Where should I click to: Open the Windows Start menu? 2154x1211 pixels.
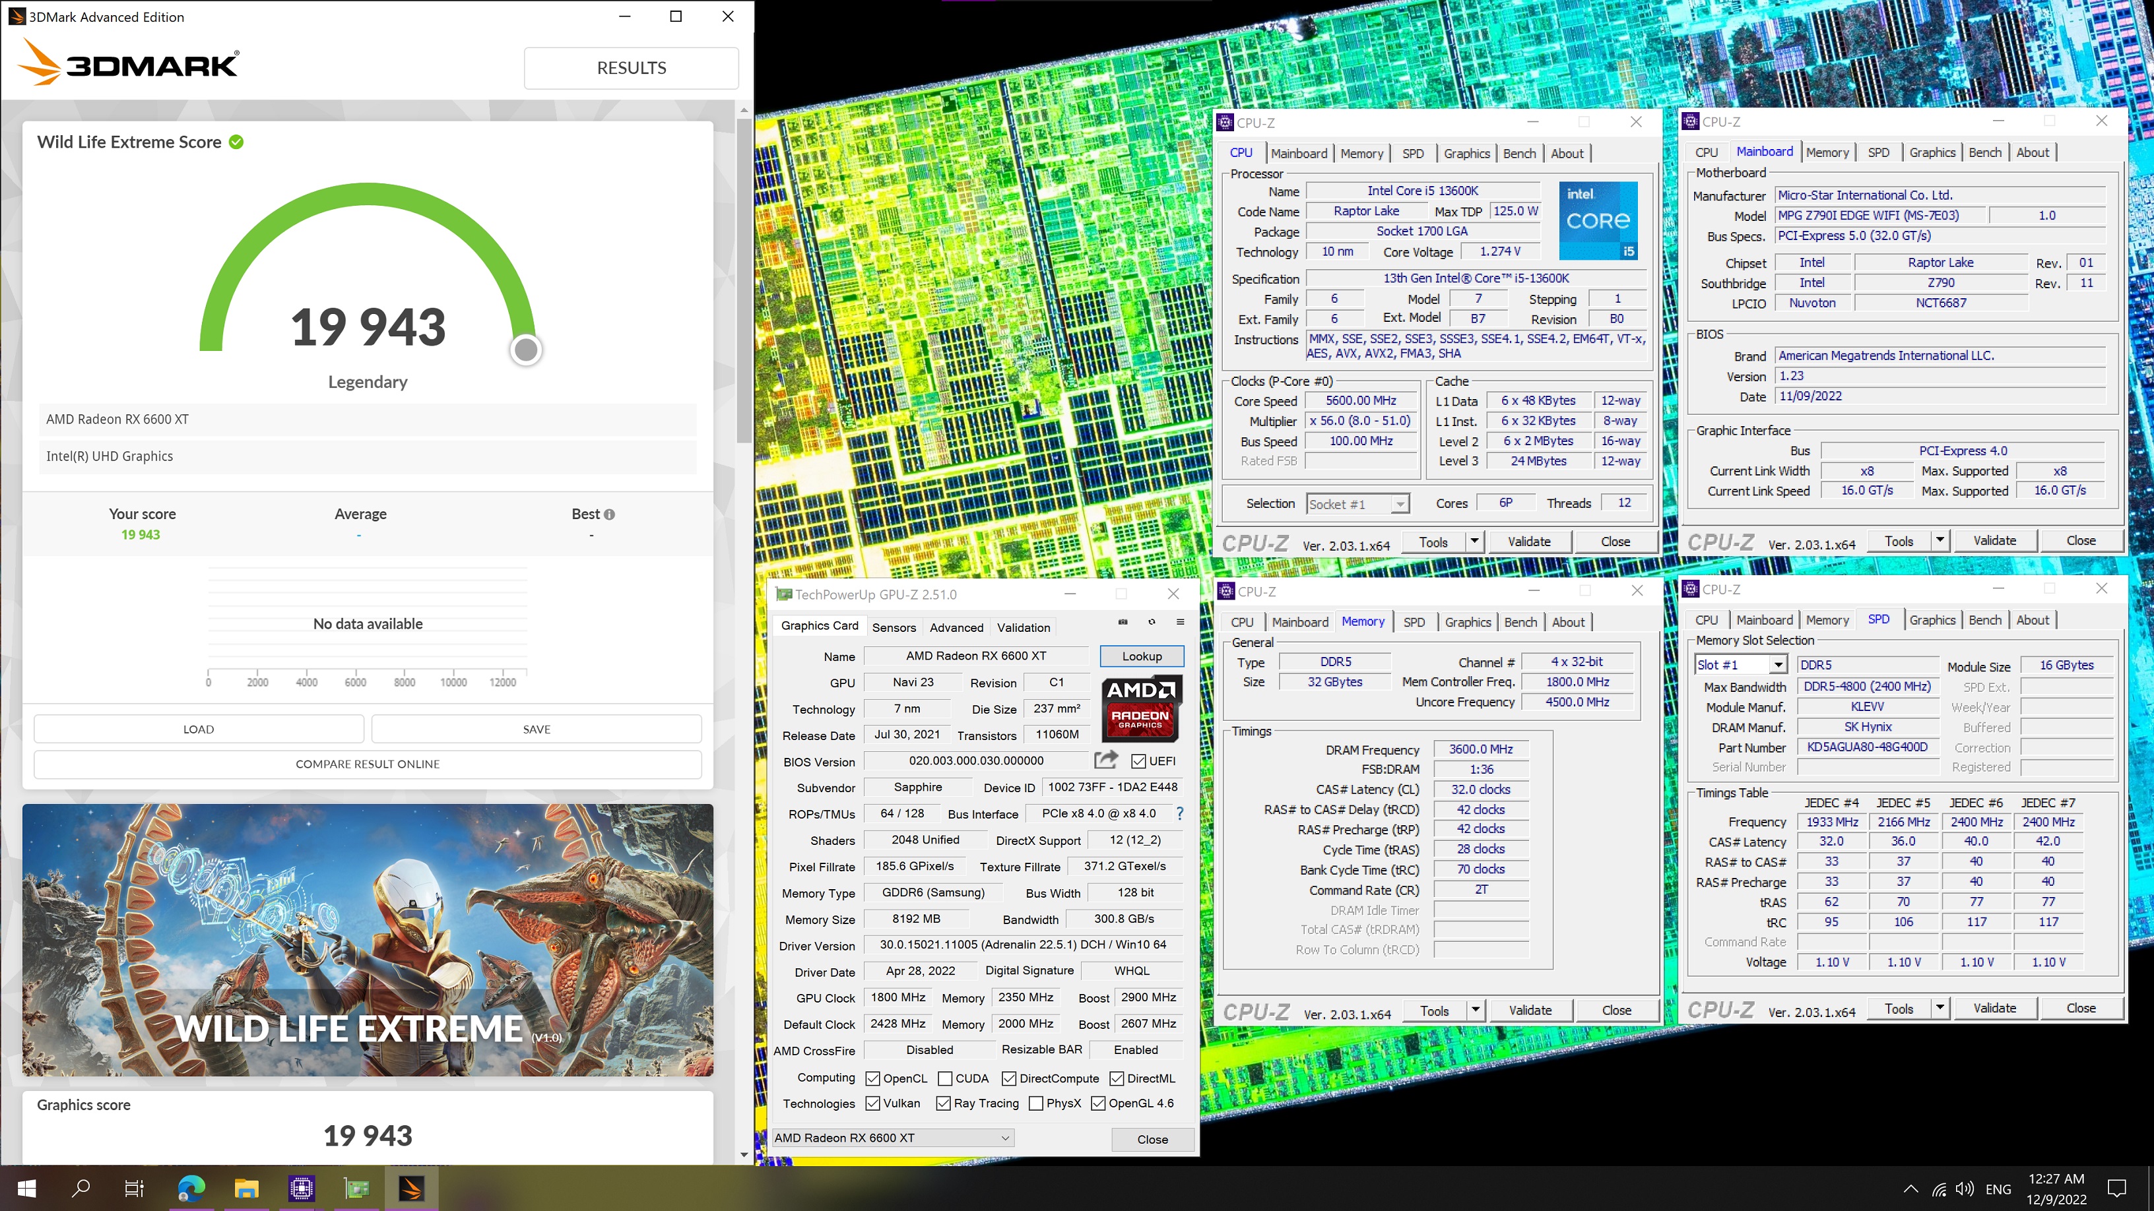coord(26,1188)
